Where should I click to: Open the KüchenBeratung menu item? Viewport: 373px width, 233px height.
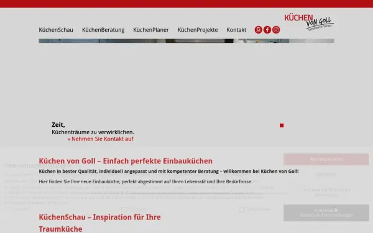(x=103, y=30)
